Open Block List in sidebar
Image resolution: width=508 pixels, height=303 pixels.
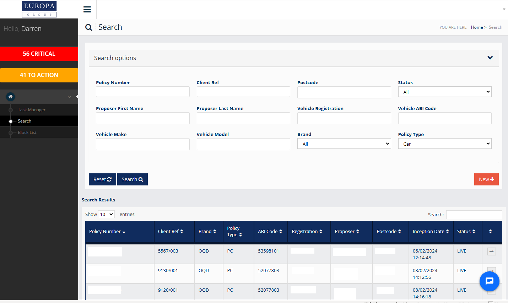pos(27,132)
